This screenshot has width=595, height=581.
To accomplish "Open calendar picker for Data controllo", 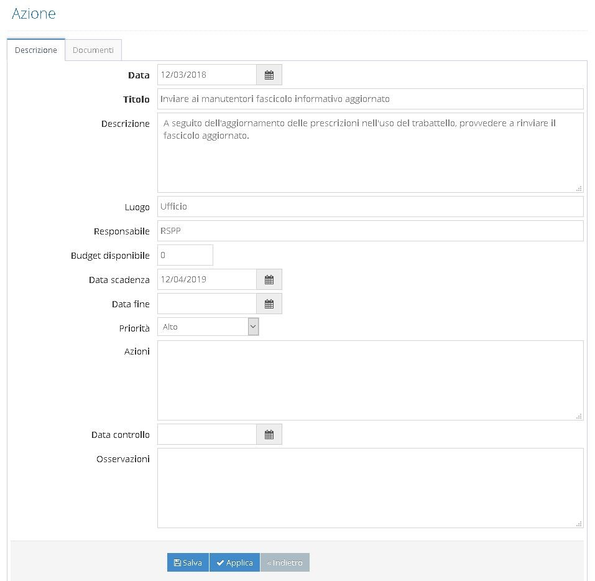I will pos(269,434).
